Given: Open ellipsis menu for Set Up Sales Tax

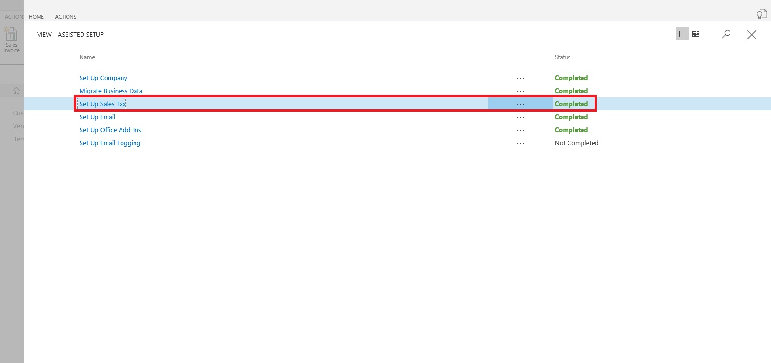Looking at the screenshot, I should coord(520,104).
